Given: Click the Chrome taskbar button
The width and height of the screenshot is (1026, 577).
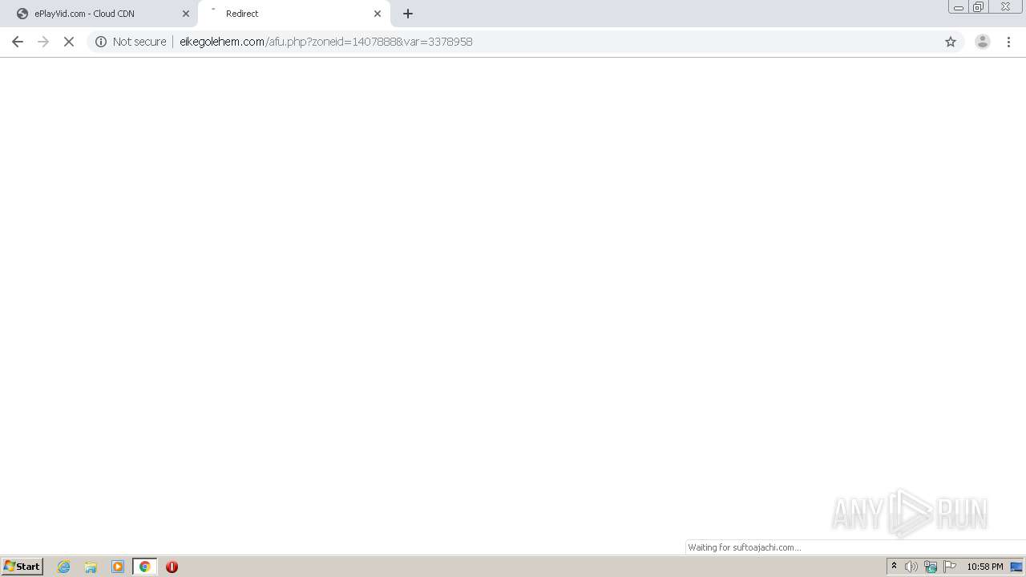Looking at the screenshot, I should point(145,567).
